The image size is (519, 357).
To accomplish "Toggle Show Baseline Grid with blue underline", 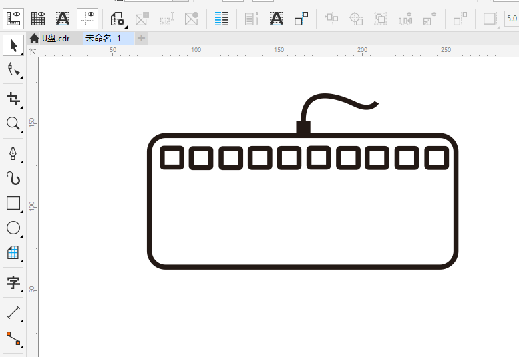I will (63, 19).
